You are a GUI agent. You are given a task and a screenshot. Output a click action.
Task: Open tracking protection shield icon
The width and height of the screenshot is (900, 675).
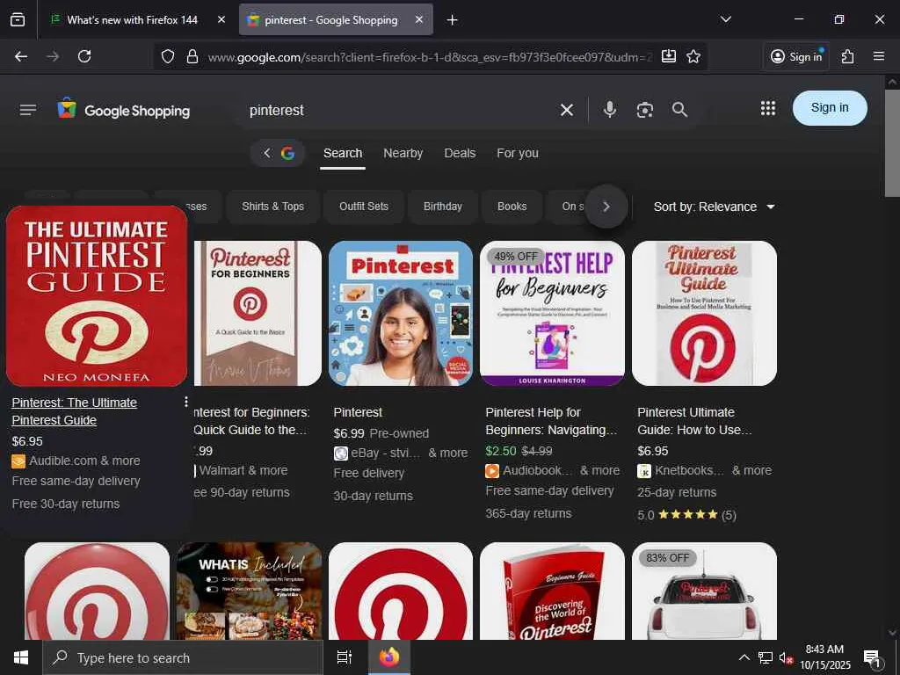click(168, 56)
